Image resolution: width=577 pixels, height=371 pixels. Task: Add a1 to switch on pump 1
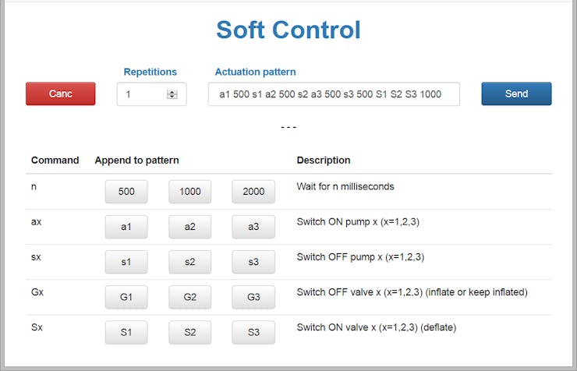[x=126, y=227]
